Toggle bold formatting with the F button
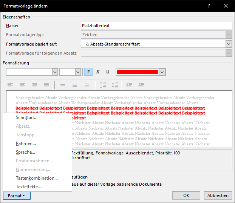Viewport: 235px width, 203px height. click(x=88, y=72)
